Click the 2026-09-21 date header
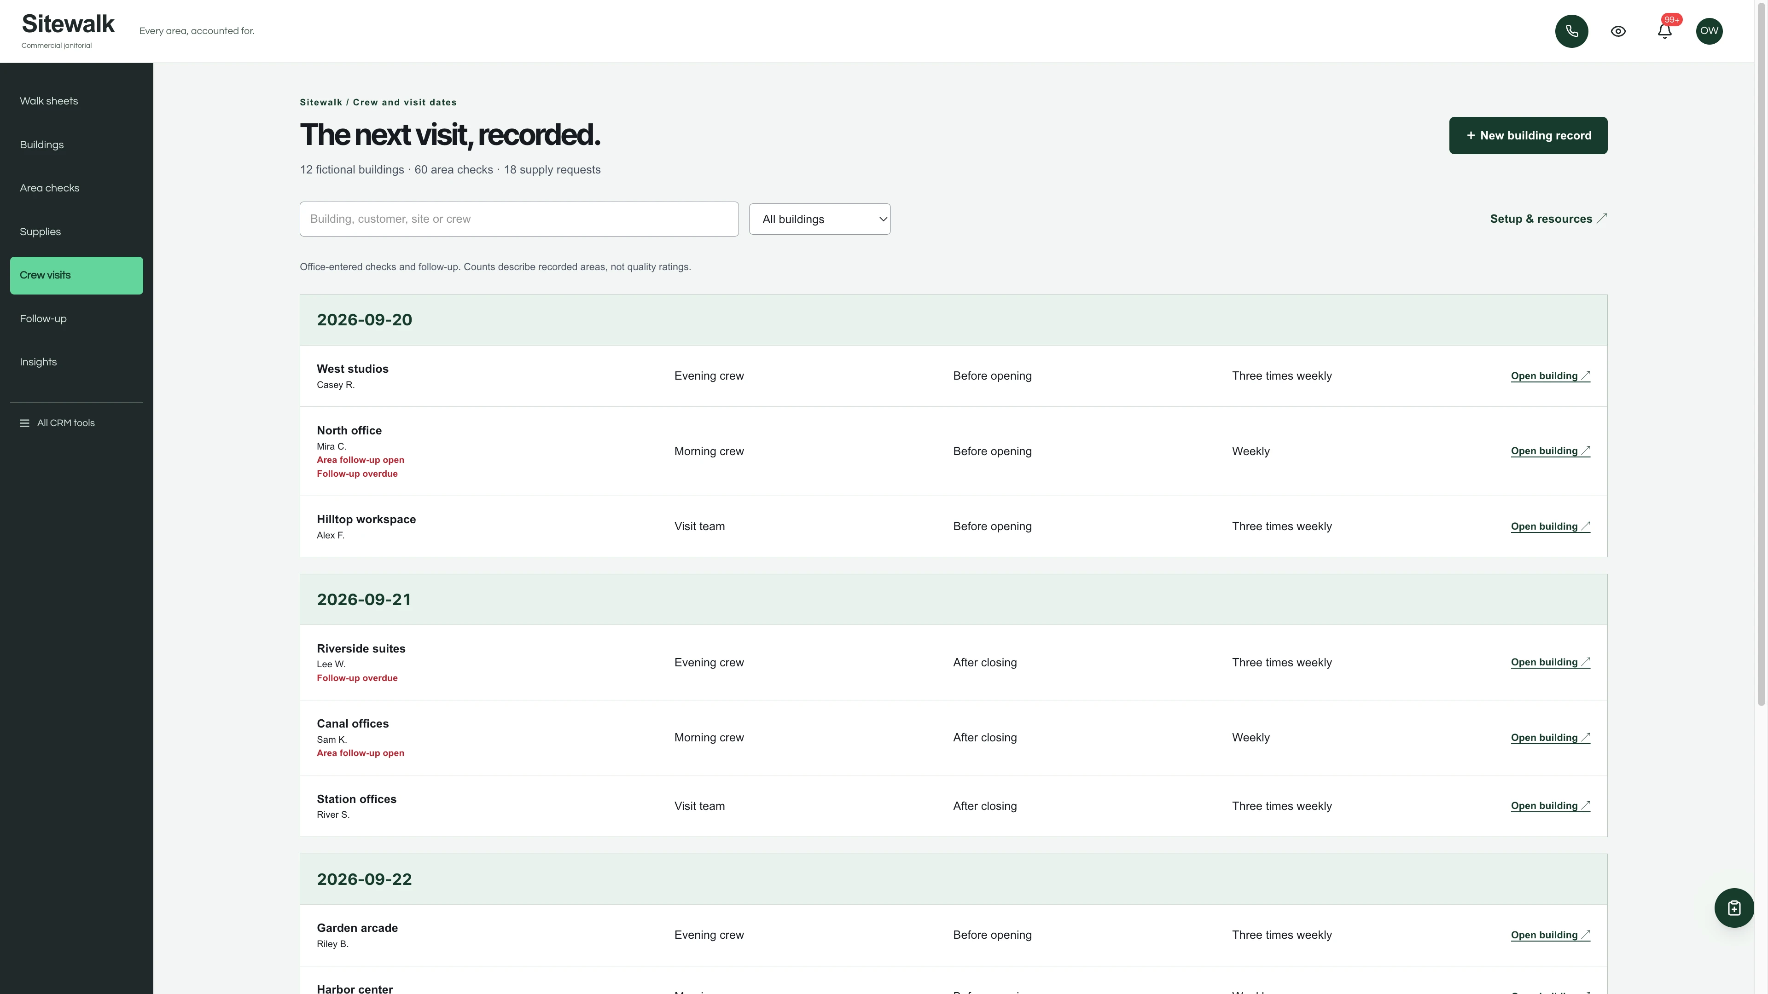Screen dimensions: 1768x994 [x=364, y=600]
